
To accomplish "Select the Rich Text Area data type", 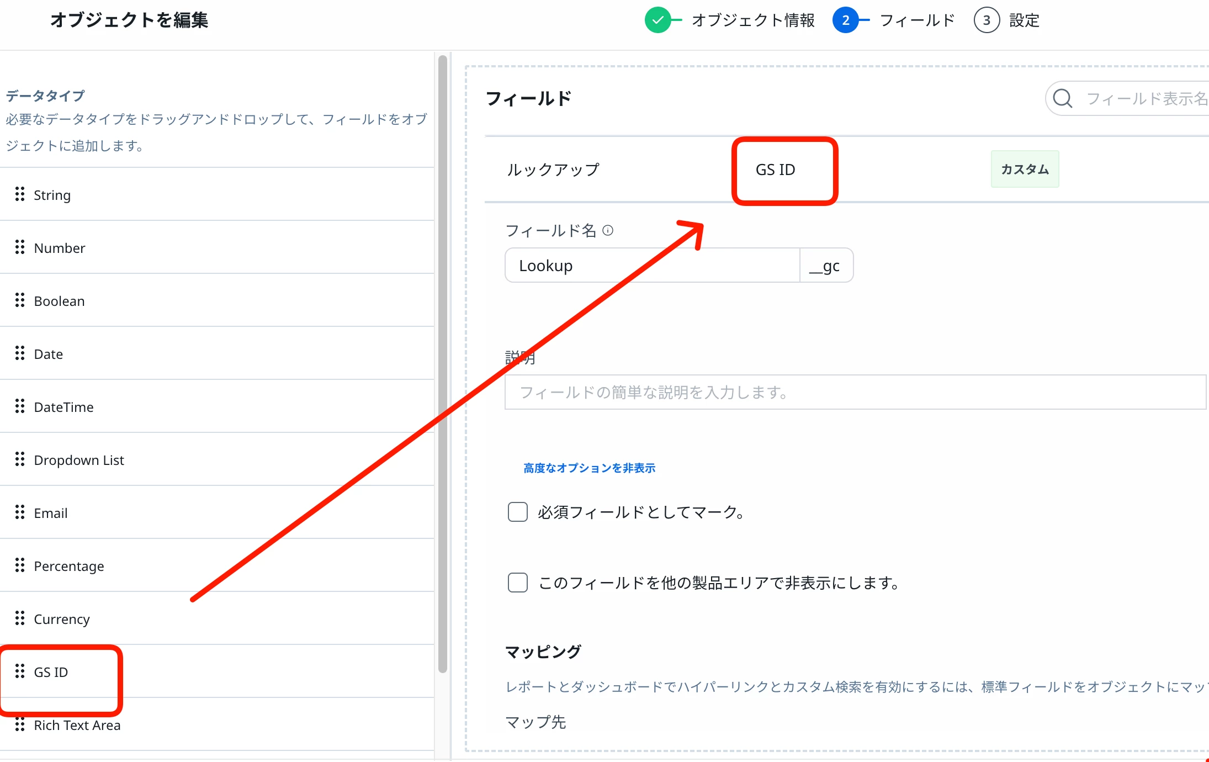I will [77, 725].
